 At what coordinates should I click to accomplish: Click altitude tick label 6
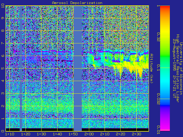[x=3, y=56]
